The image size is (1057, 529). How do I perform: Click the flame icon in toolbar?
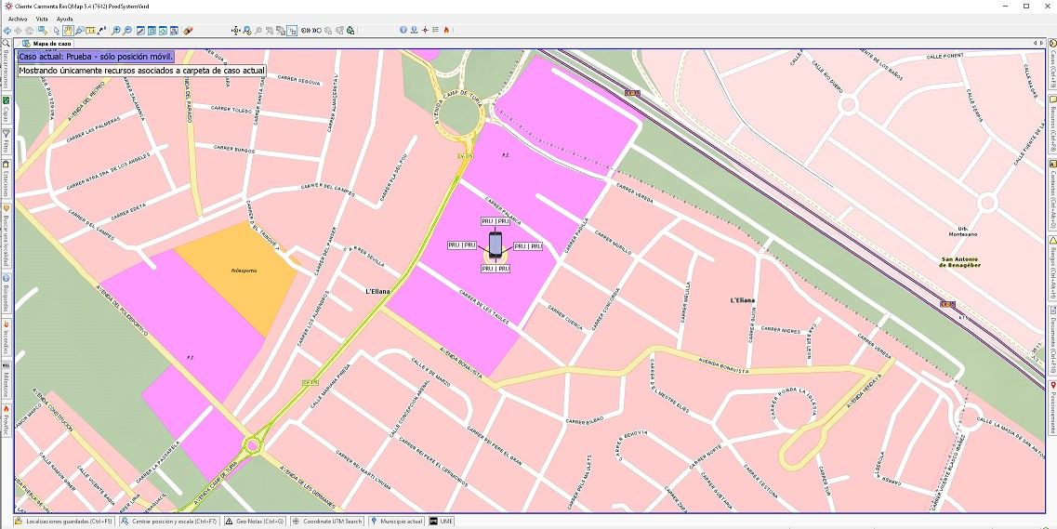coord(447,31)
